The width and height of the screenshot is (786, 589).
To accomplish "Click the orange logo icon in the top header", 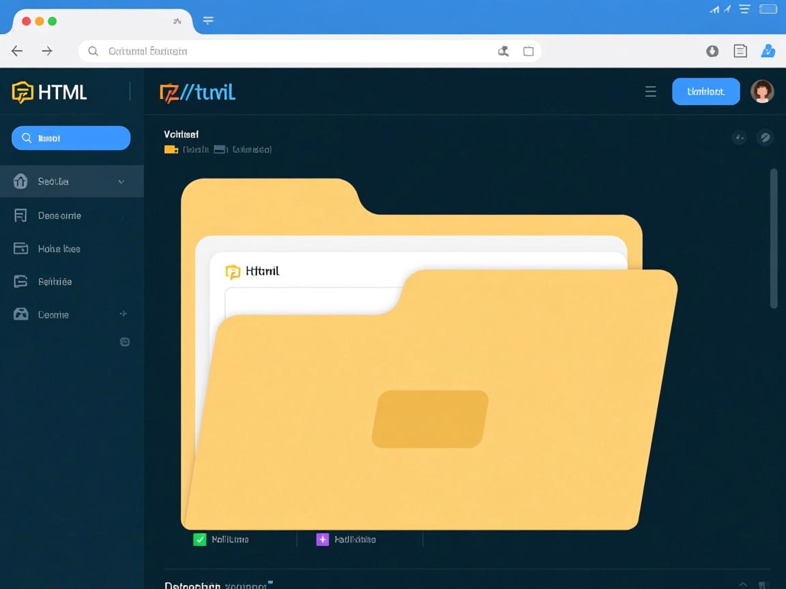I will [x=169, y=92].
